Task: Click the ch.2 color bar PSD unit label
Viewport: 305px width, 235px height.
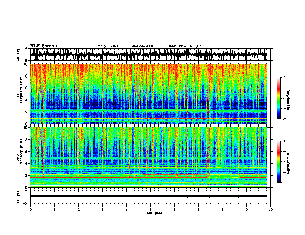Action: pyautogui.click(x=288, y=163)
